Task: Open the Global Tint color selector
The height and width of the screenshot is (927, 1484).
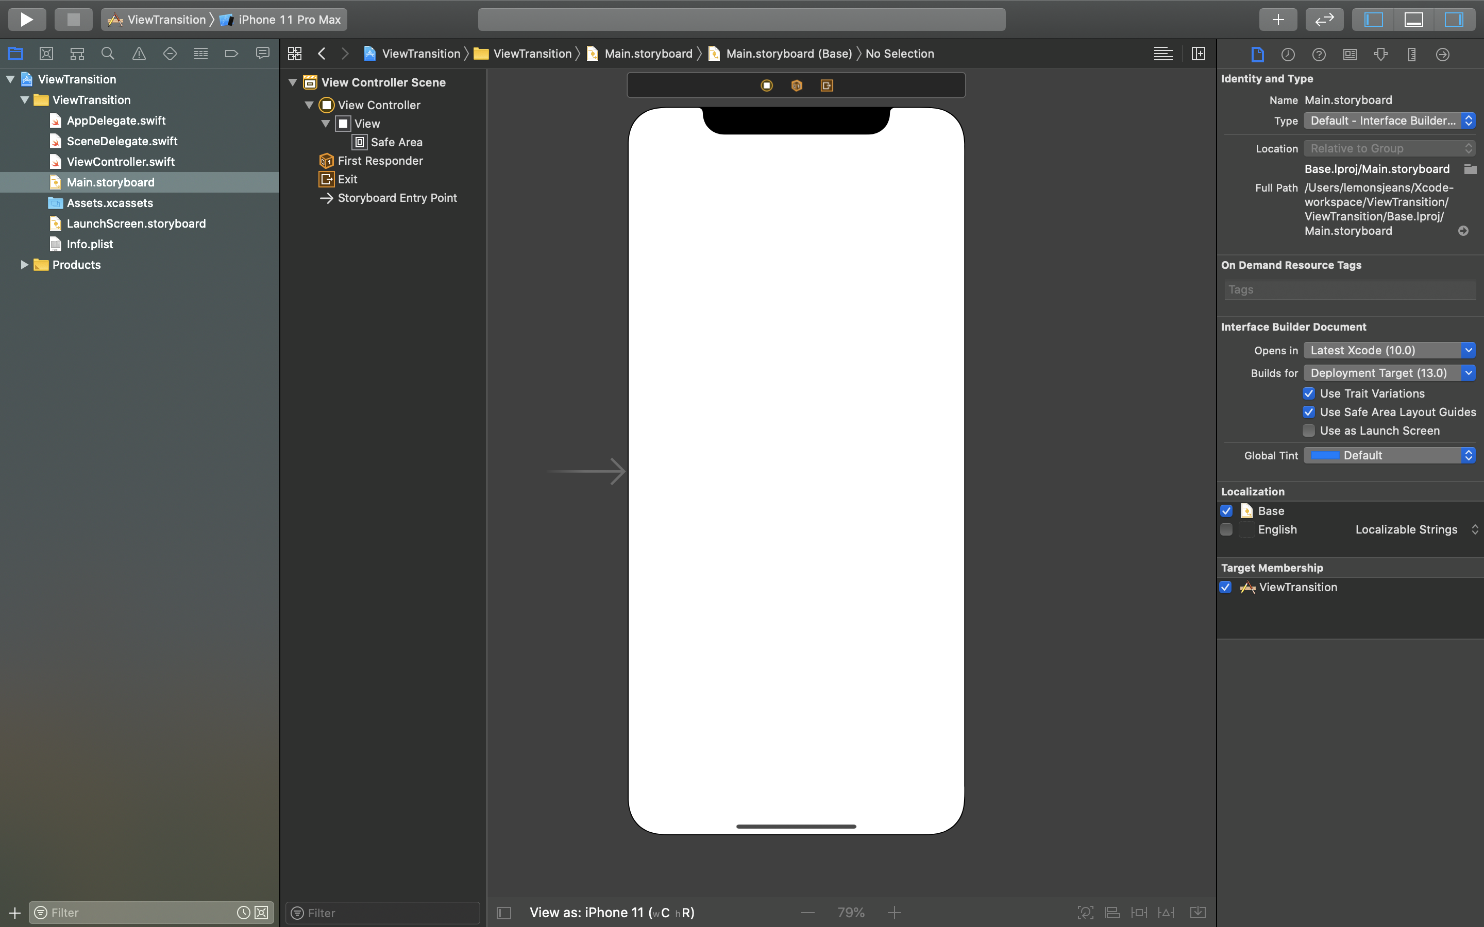Action: pos(1389,456)
